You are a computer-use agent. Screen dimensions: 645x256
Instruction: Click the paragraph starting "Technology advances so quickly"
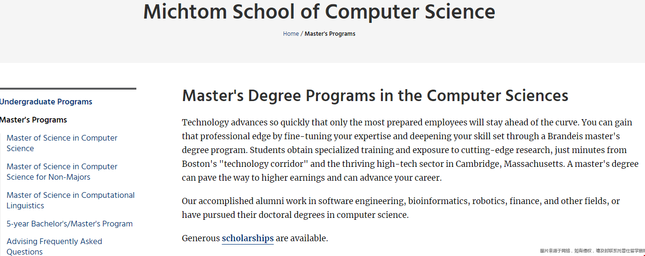coord(410,150)
